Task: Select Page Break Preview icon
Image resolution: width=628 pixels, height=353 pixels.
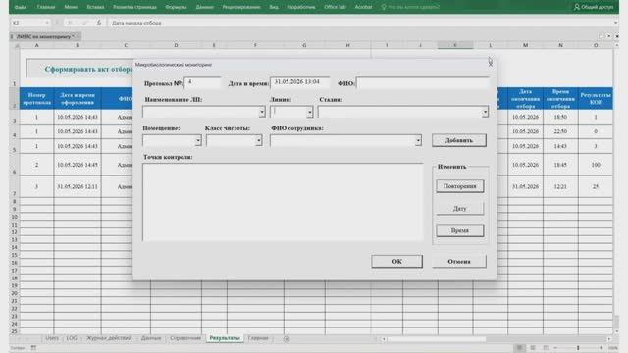Action: 546,348
